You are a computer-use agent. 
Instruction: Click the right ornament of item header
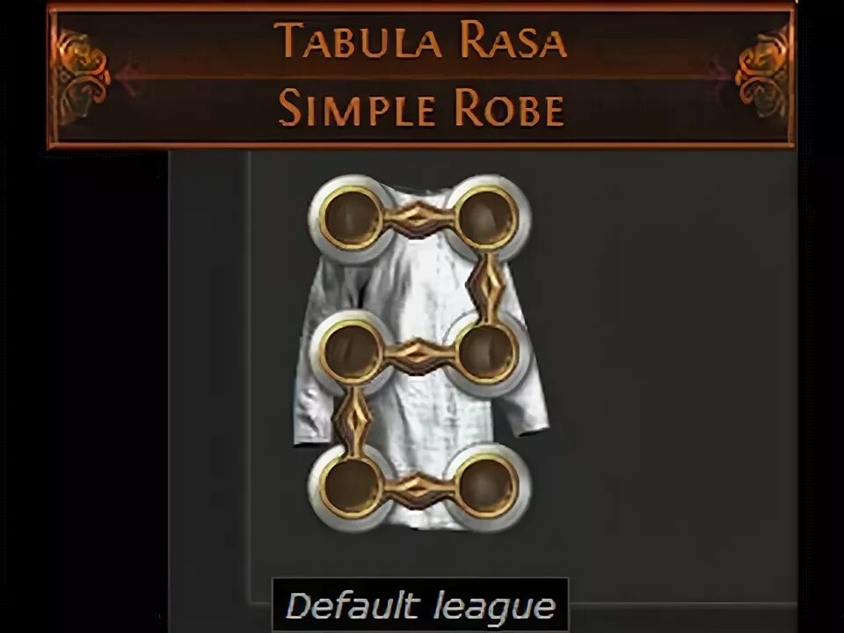[x=762, y=74]
